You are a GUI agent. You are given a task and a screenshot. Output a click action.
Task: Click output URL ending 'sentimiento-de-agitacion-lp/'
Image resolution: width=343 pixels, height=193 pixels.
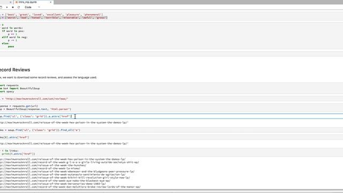pos(63,175)
